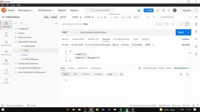Click the Search Postman field

click(100, 10)
